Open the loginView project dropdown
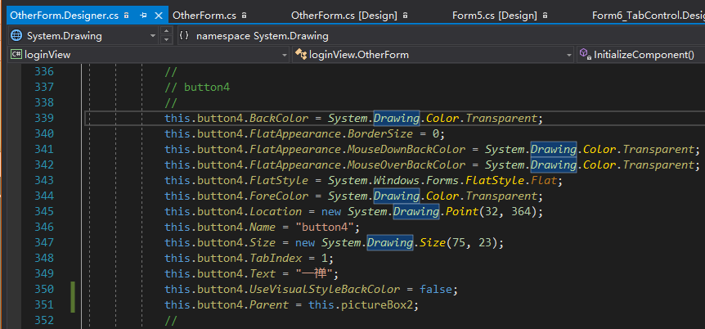 point(284,55)
